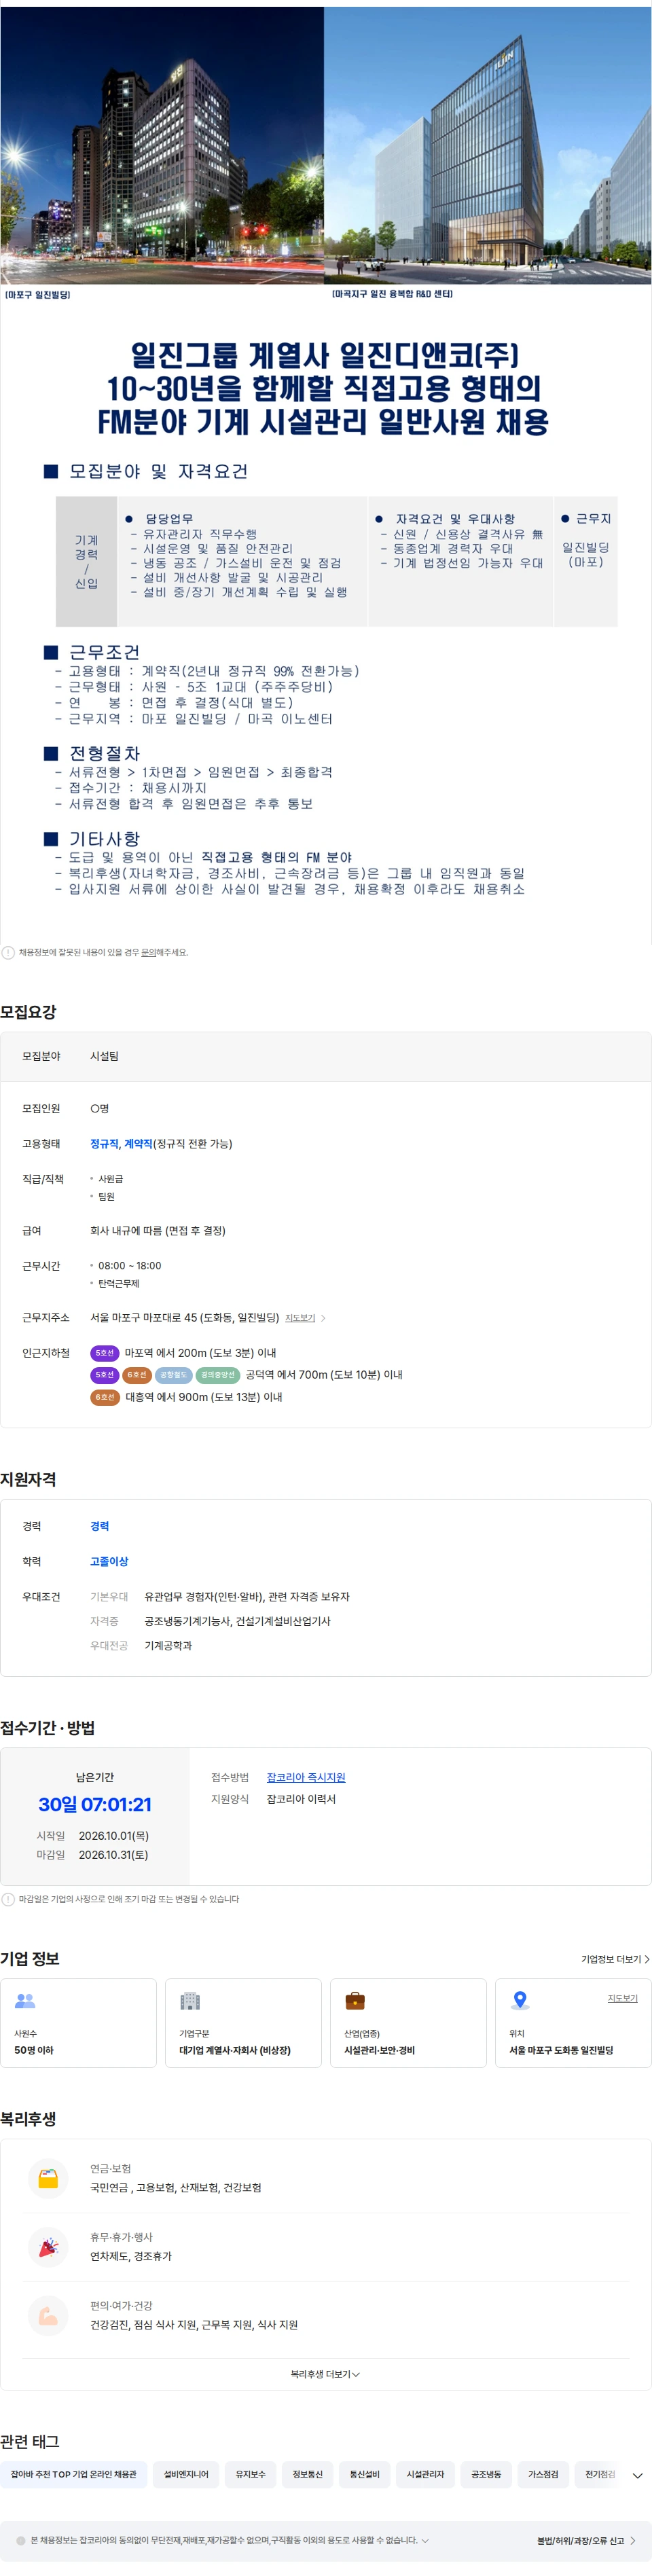Click the 6호선 badge beside 대흥역
Image resolution: width=652 pixels, height=2576 pixels.
[x=105, y=1397]
